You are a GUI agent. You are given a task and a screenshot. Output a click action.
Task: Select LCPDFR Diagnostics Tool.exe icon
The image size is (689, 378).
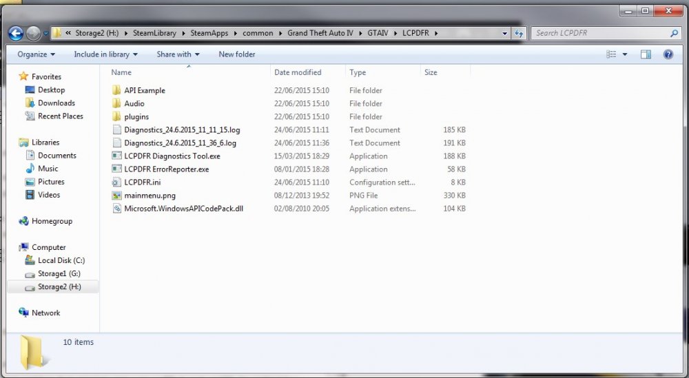click(x=116, y=156)
